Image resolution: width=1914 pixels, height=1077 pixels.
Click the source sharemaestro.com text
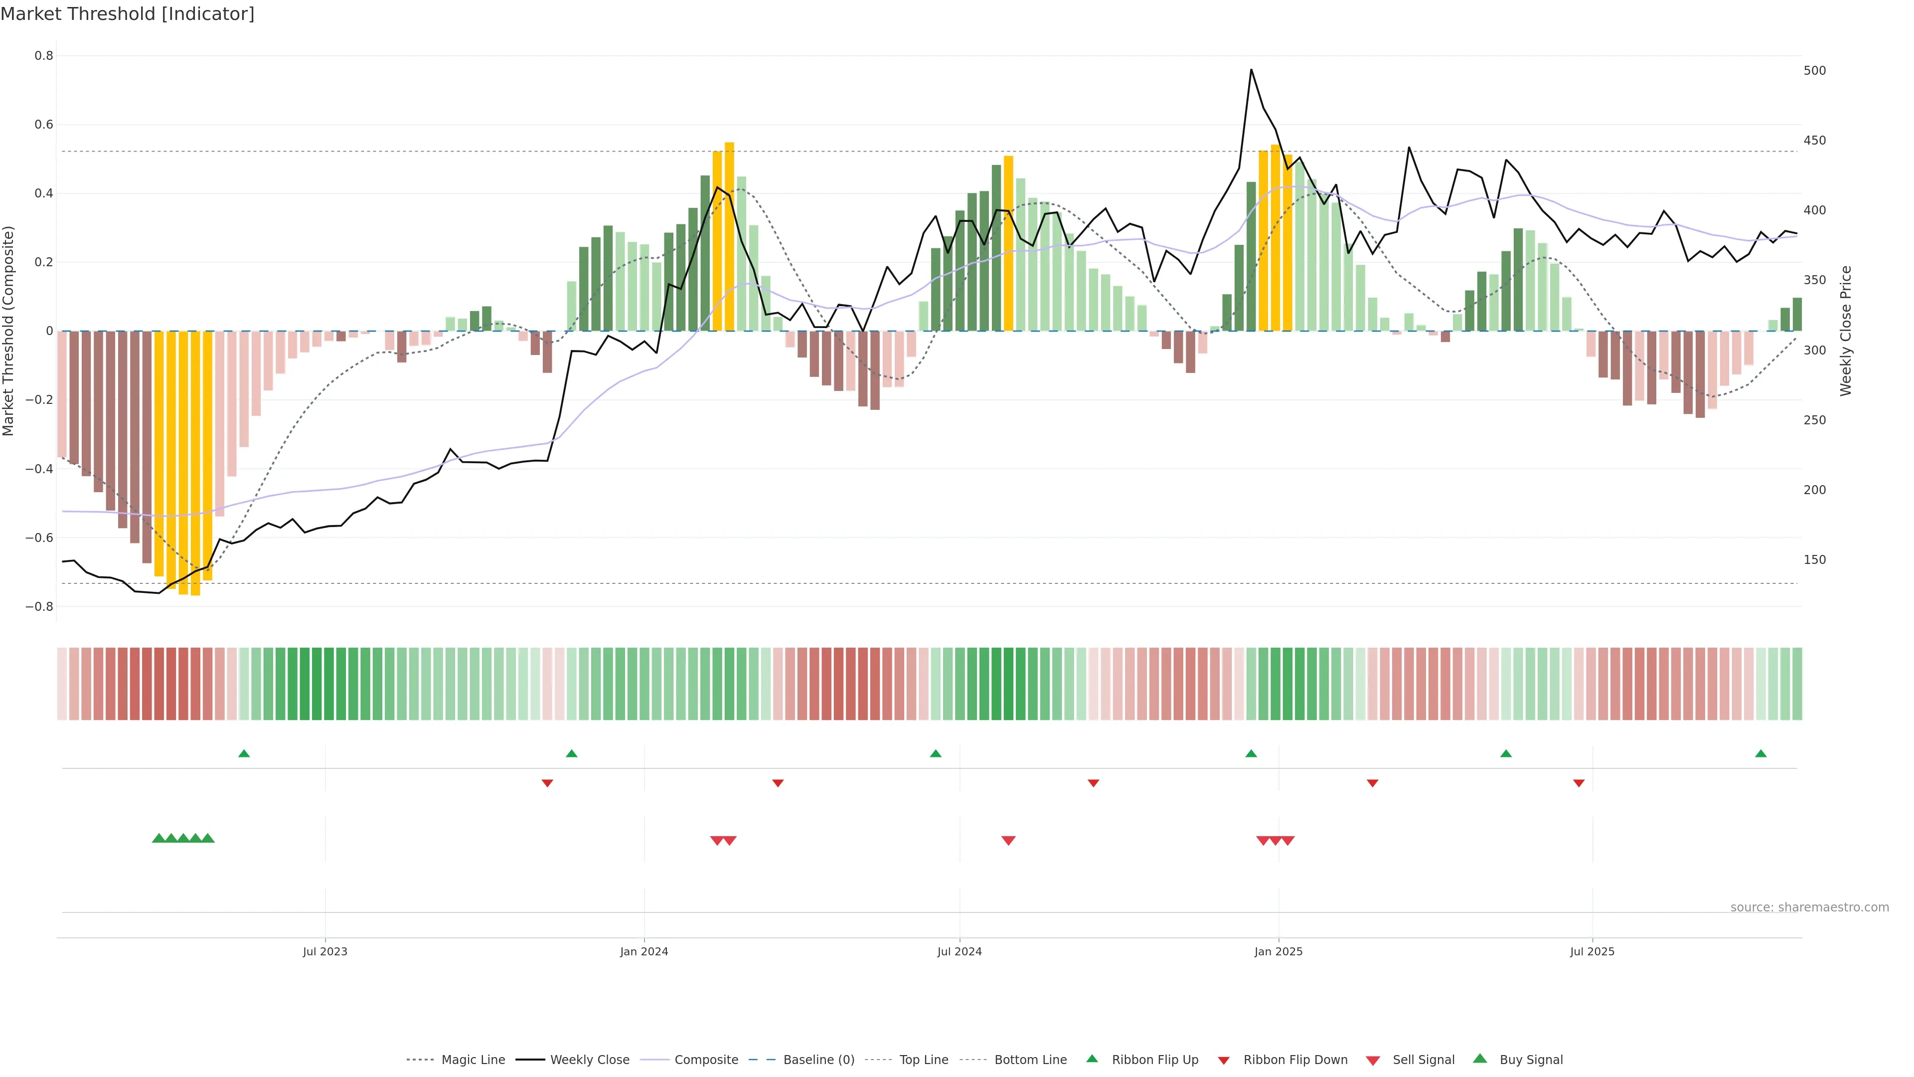tap(1809, 907)
